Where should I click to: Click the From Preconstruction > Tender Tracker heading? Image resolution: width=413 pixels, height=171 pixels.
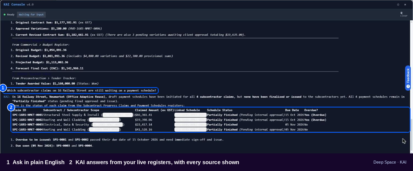tap(44, 78)
